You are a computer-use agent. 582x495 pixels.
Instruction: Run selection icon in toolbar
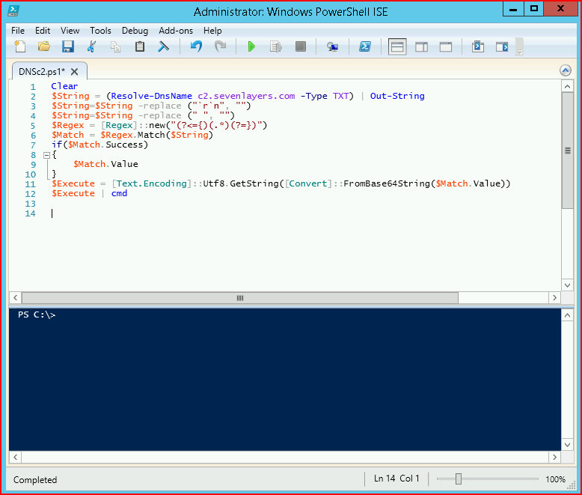(x=276, y=47)
